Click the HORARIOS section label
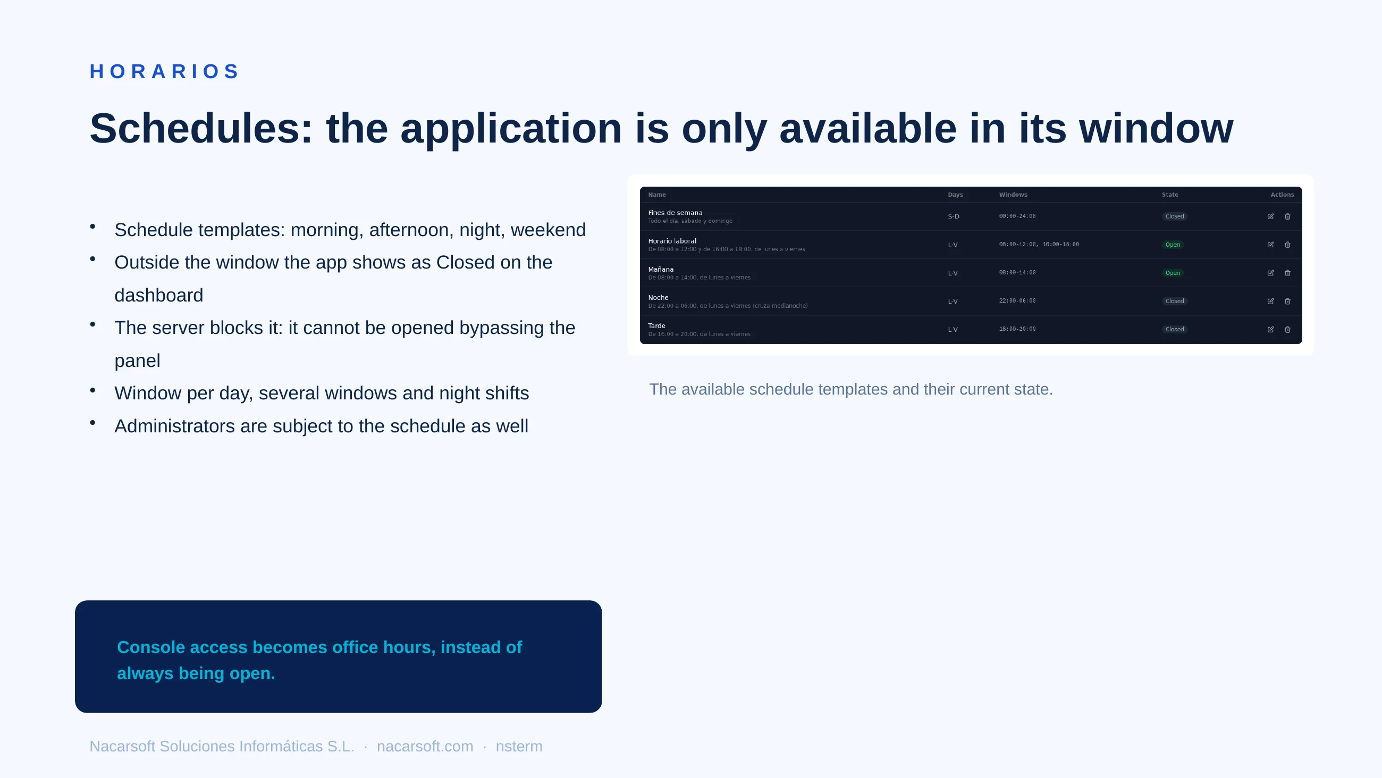1382x778 pixels. pos(164,71)
